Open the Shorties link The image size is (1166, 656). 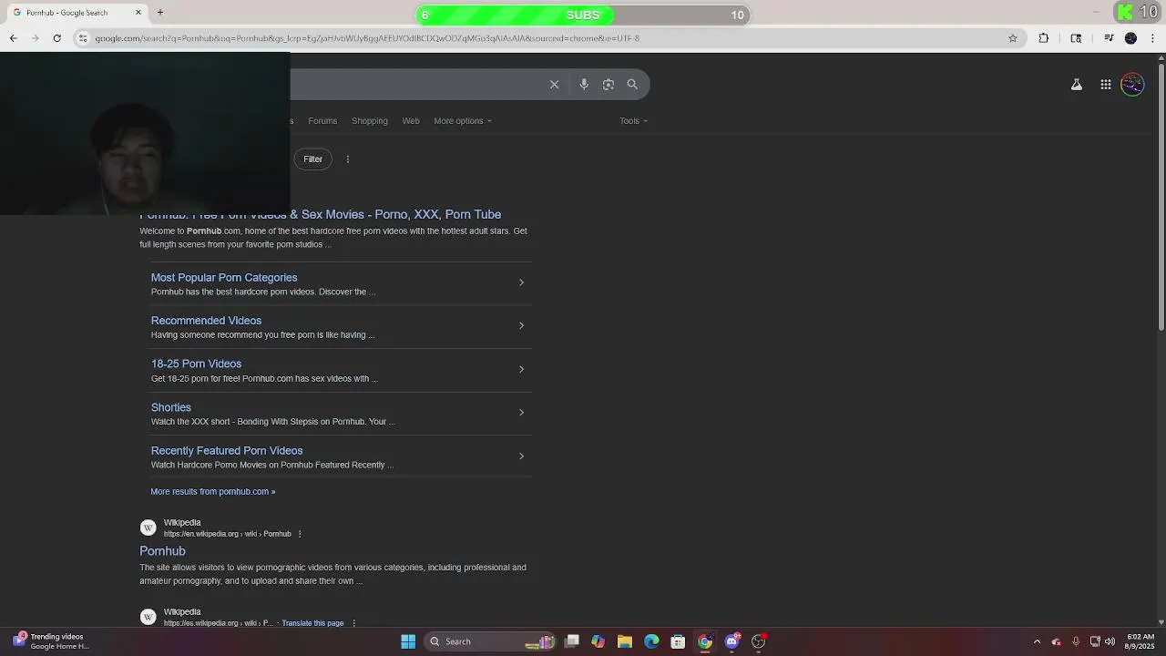pos(171,407)
